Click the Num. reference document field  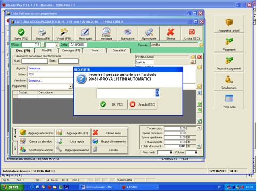35,61
